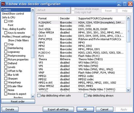Minimize the ffdshow configuration window
Viewport: 134px width, 113px height.
(x=119, y=4)
